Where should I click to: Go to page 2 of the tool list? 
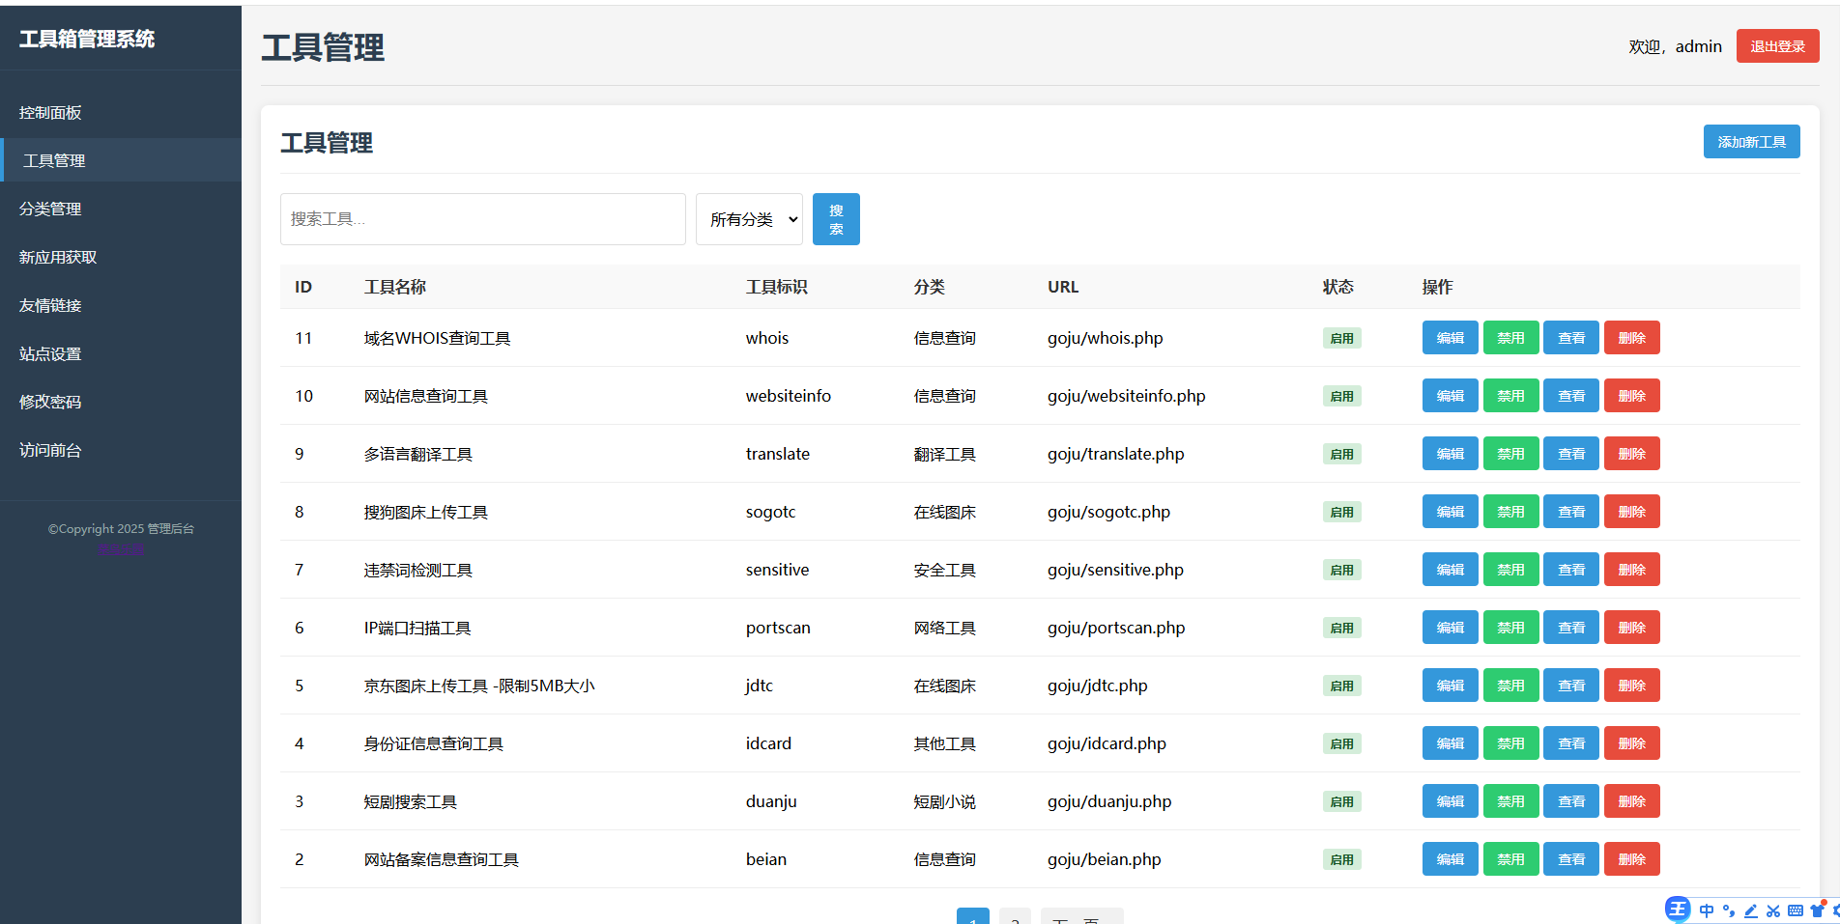[1015, 919]
